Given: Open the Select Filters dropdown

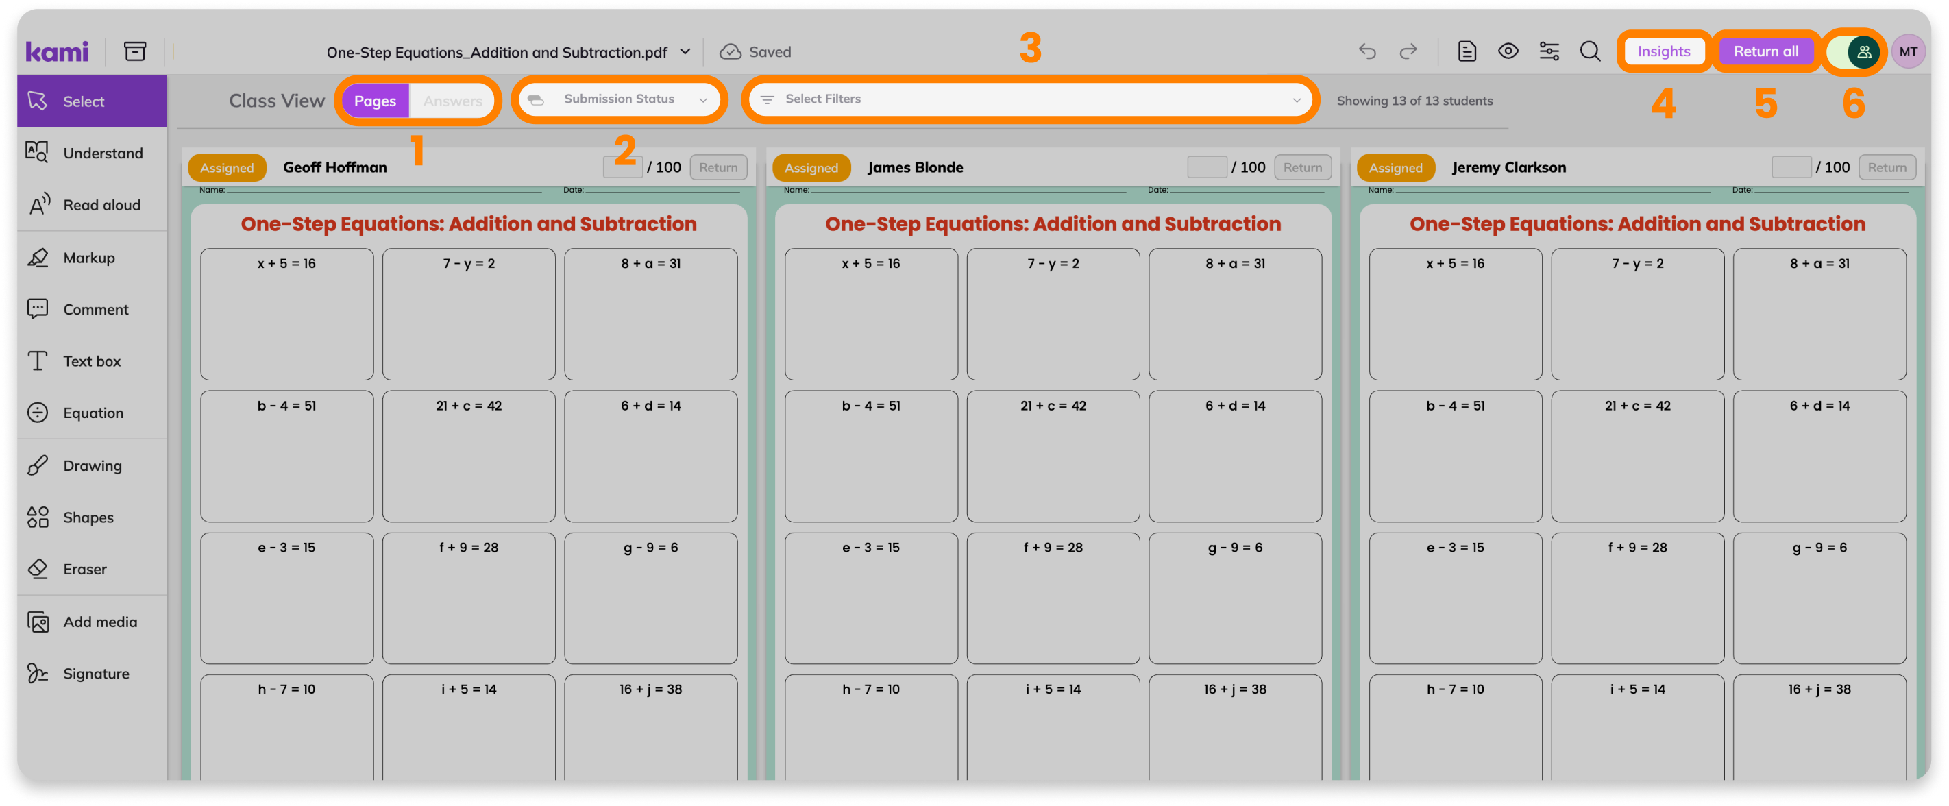Looking at the screenshot, I should [x=1030, y=99].
